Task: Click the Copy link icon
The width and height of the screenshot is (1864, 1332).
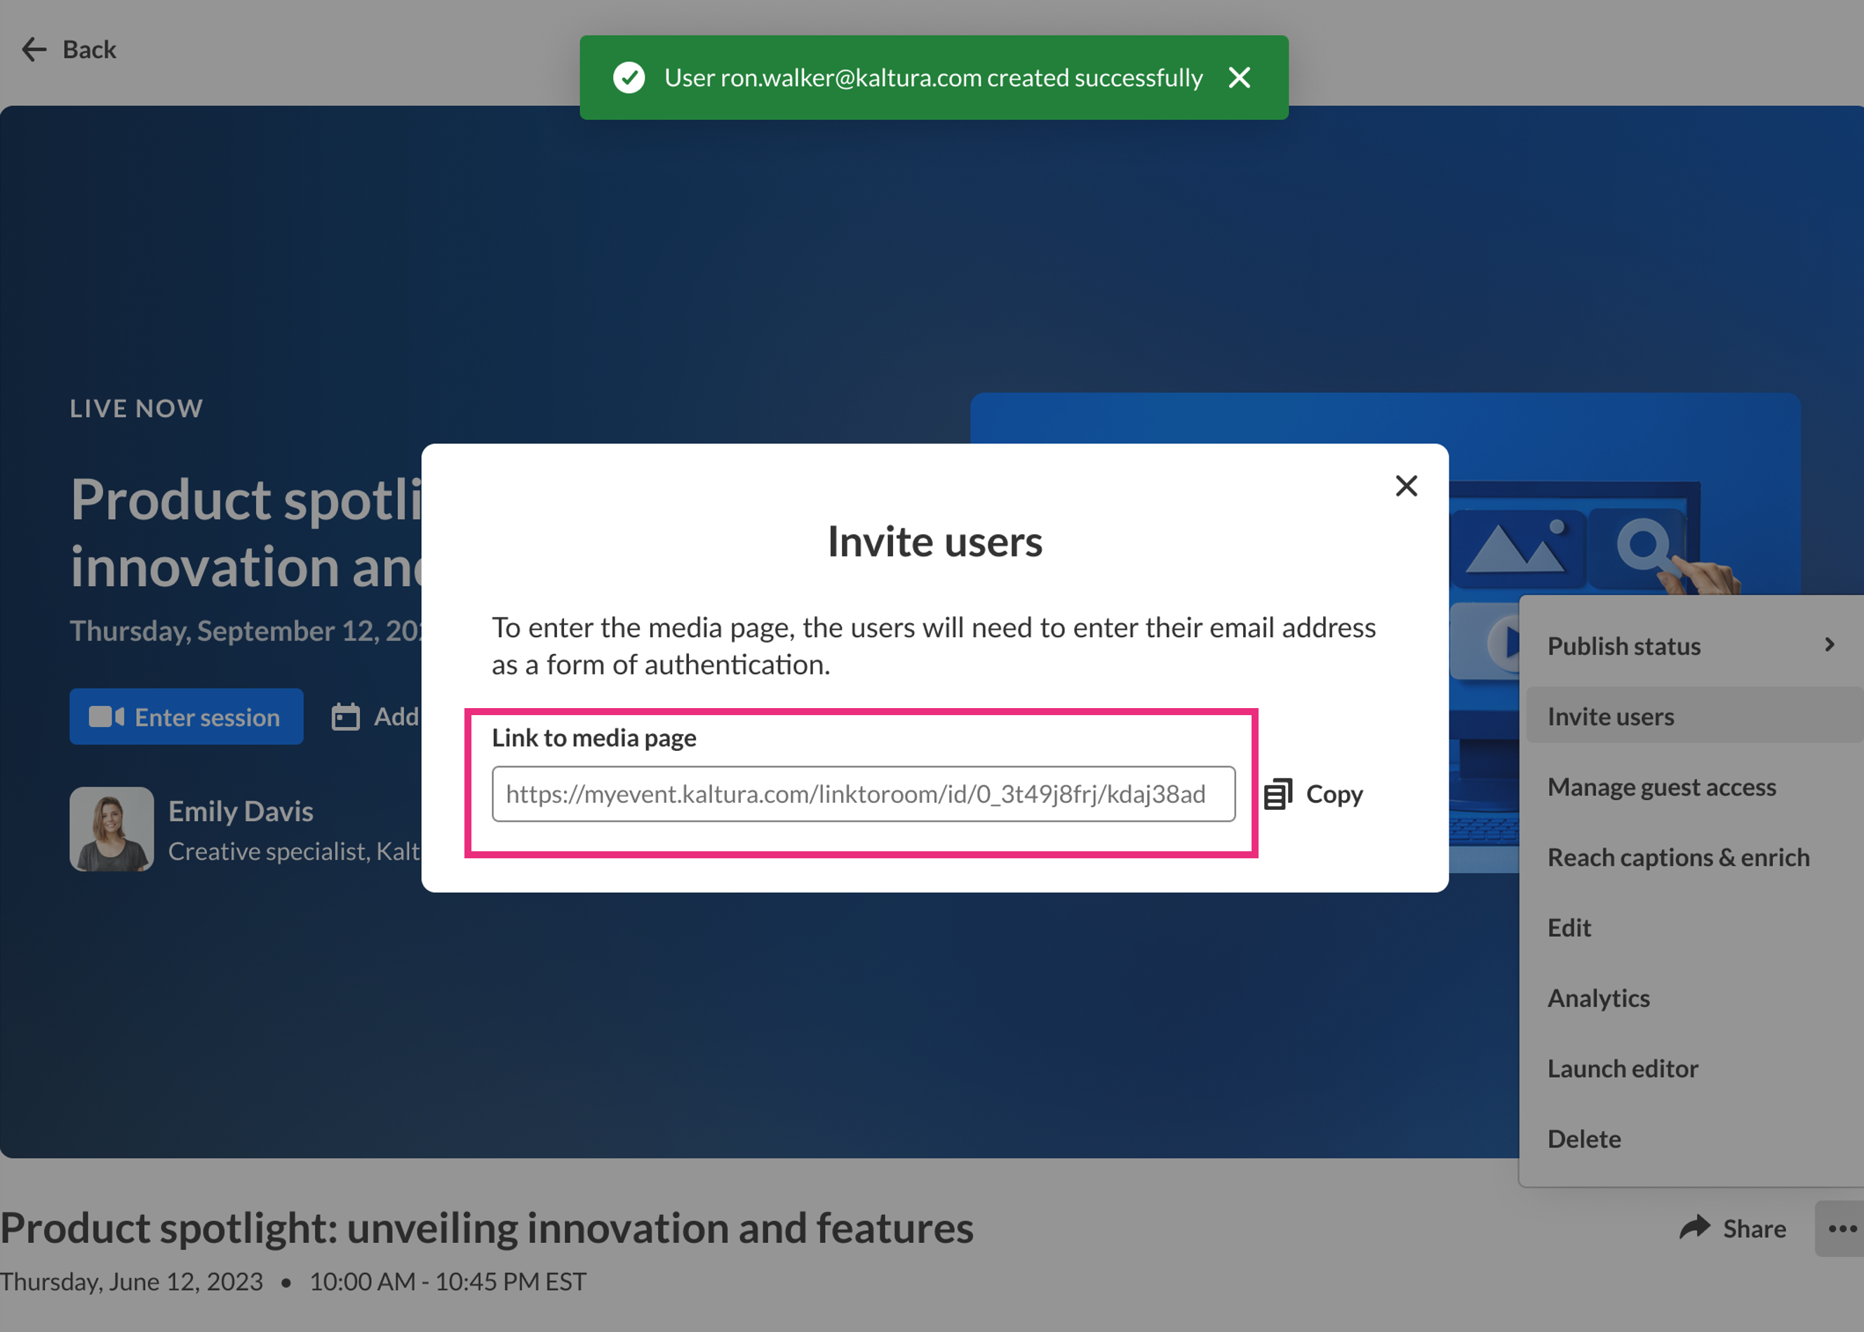Action: pyautogui.click(x=1278, y=794)
